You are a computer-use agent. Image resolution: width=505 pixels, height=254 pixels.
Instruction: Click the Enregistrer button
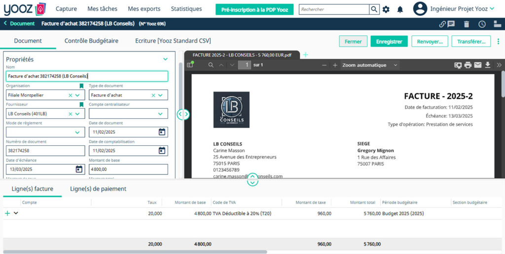pyautogui.click(x=389, y=41)
